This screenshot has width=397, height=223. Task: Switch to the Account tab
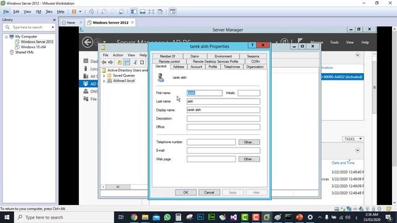tap(196, 67)
